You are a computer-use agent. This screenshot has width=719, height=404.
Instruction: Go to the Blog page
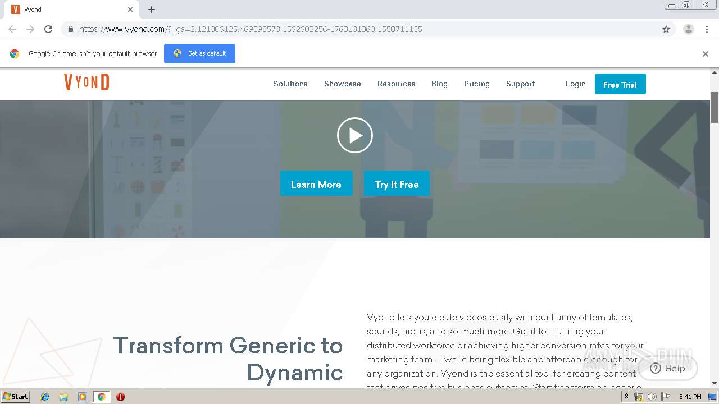[x=439, y=84]
